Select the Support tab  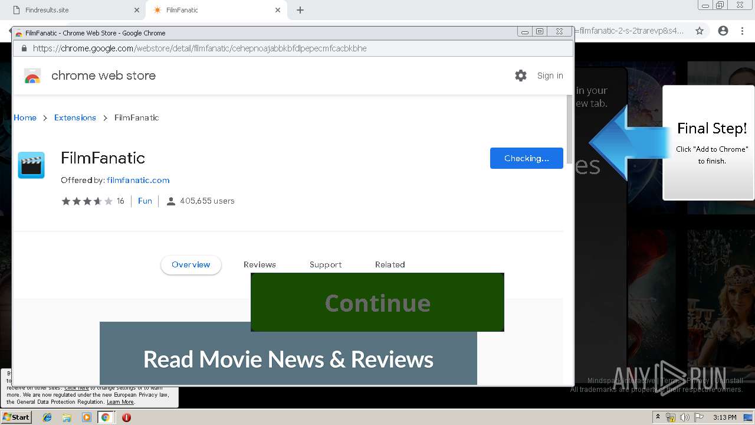(326, 265)
